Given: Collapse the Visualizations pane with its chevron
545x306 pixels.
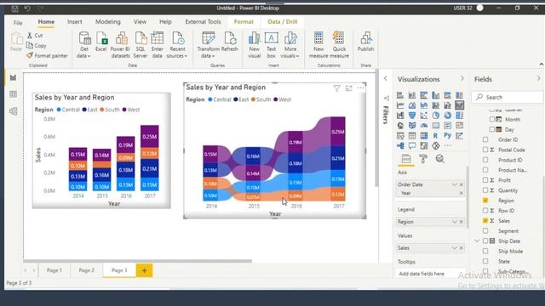Looking at the screenshot, I should click(462, 79).
